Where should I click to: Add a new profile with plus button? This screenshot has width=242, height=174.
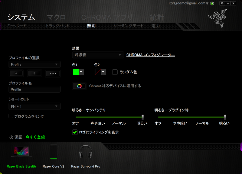(16, 73)
